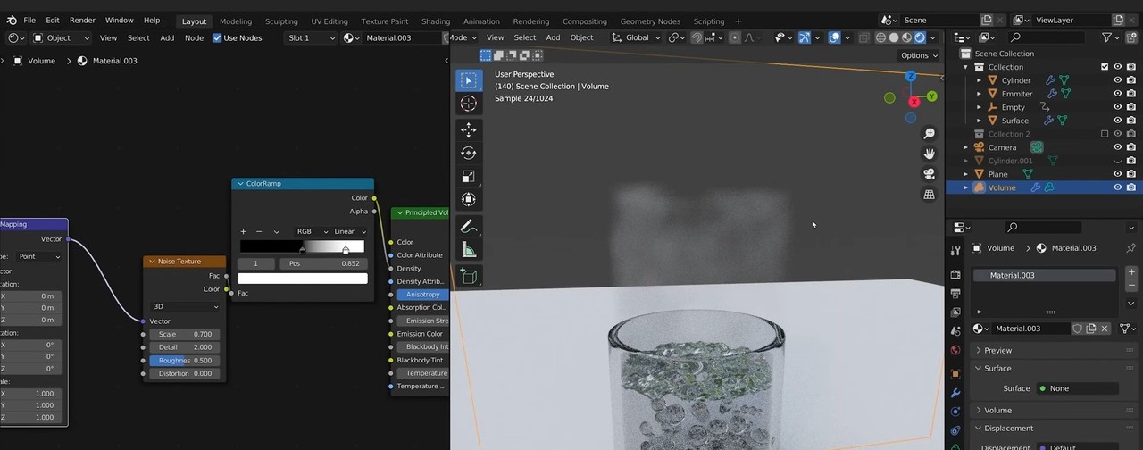Screen dimensions: 1143x450
Task: Open the Linear interpolation dropdown in ColorRamp
Action: pyautogui.click(x=350, y=231)
